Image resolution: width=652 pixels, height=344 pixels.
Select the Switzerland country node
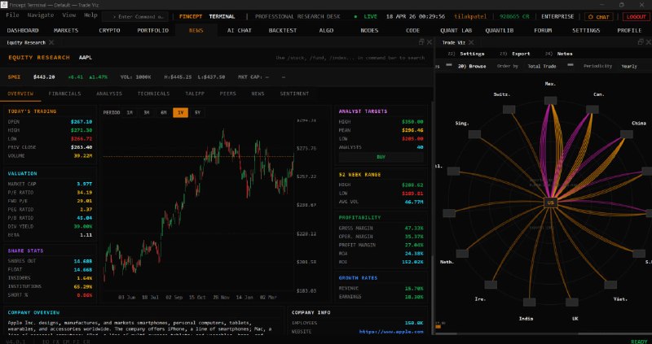(x=509, y=108)
